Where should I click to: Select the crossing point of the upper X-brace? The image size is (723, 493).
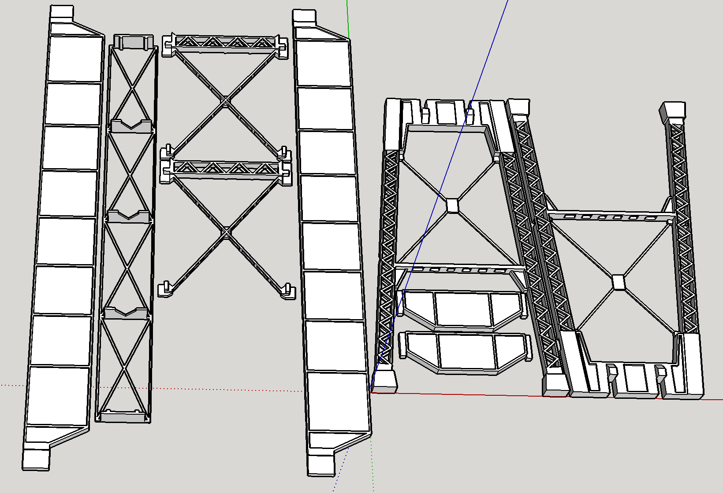pyautogui.click(x=225, y=102)
